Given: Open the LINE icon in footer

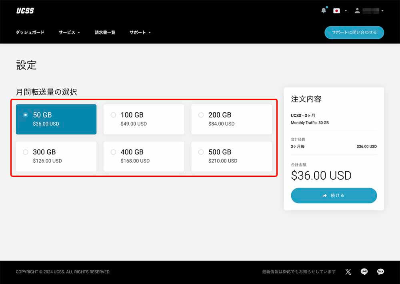Looking at the screenshot, I should 364,272.
